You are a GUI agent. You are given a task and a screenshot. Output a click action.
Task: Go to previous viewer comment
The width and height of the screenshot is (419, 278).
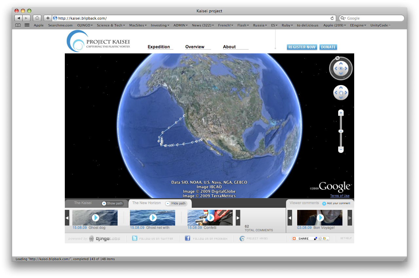290,218
